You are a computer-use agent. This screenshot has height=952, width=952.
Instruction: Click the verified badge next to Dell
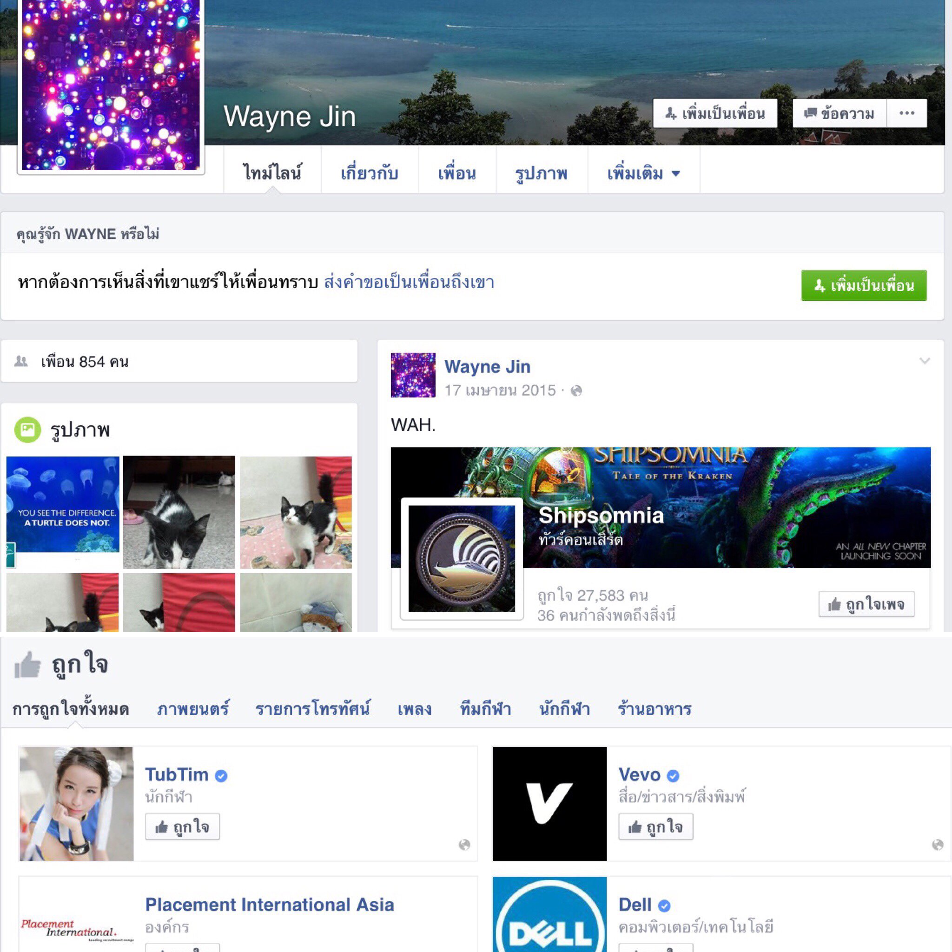pyautogui.click(x=664, y=906)
